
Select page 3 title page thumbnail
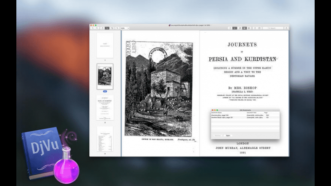[105, 108]
